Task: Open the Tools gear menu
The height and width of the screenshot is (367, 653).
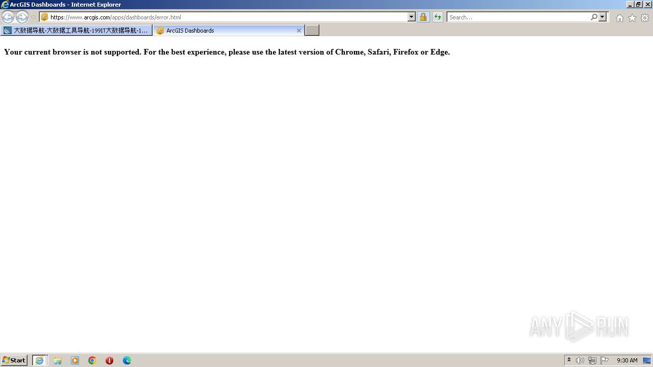Action: 645,18
